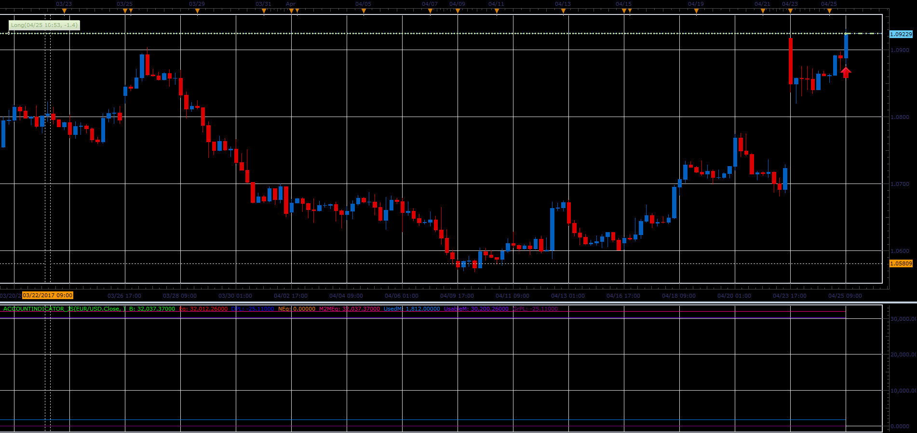Click the blue 1.09229 current price label
The image size is (917, 433).
(901, 34)
